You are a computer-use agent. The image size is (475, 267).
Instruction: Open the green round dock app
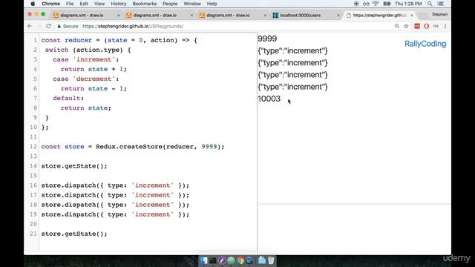click(x=231, y=260)
